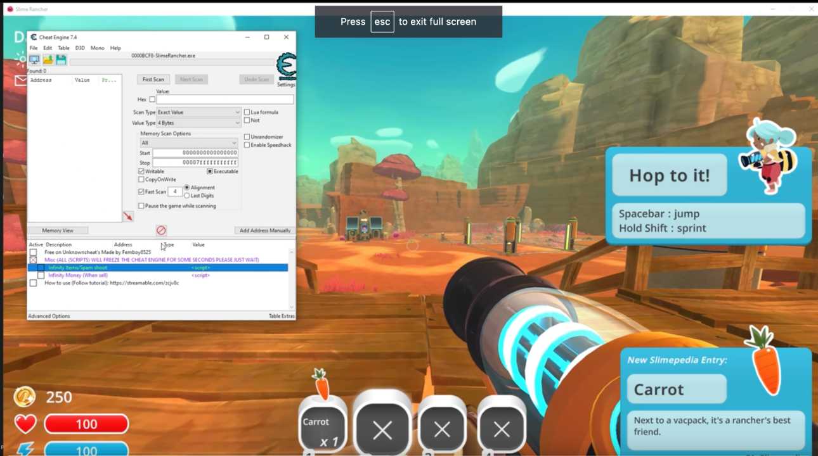
Task: Click the sun daytime icon in game
Action: 20,58
